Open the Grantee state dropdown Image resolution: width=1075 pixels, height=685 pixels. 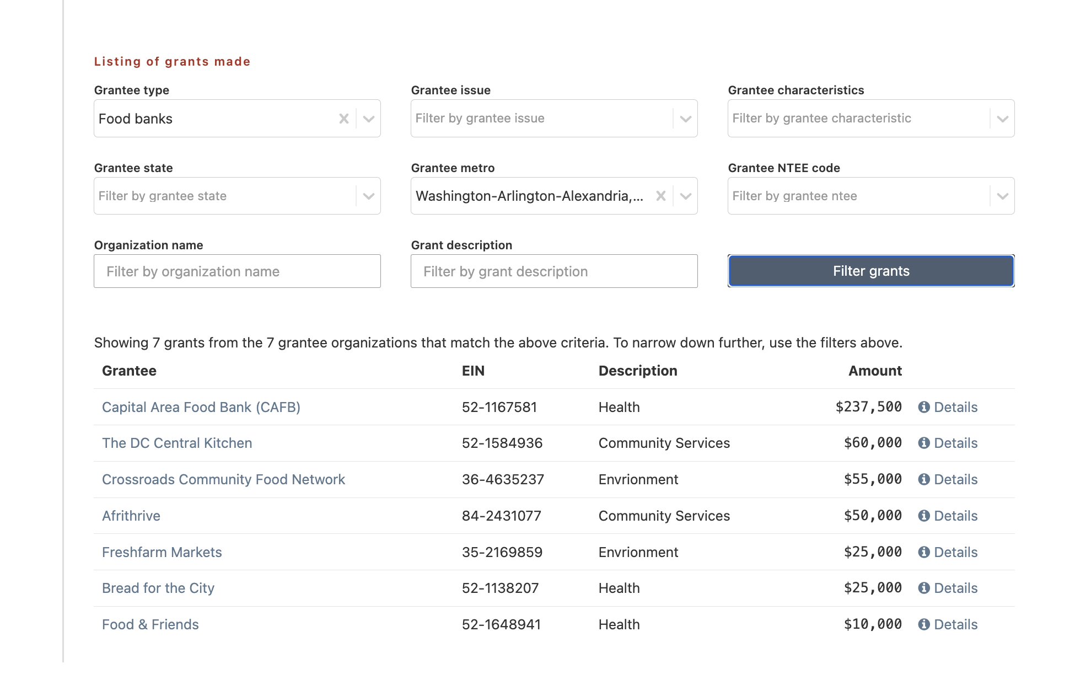pos(369,196)
